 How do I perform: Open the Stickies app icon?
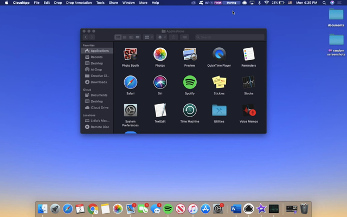(219, 82)
